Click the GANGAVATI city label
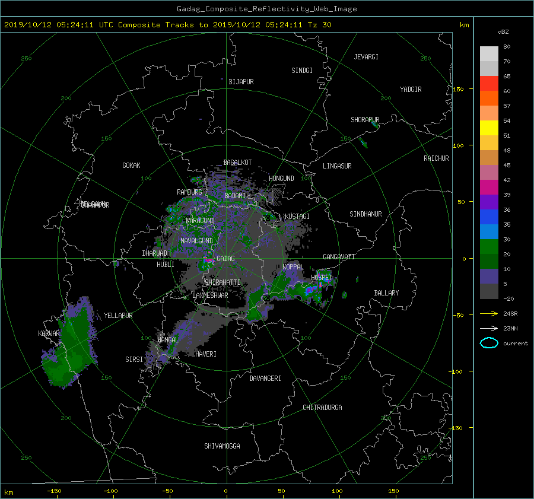This screenshot has width=534, height=499. pos(339,256)
